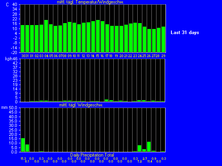222x166 pixels.
Task: Click the 11.4 mm precipitation bar
Action: coord(149,147)
